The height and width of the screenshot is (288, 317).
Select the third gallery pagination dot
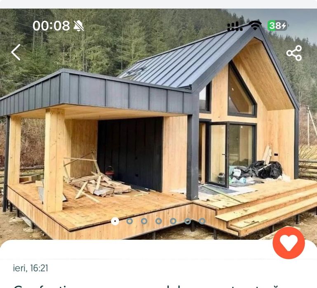tap(144, 221)
